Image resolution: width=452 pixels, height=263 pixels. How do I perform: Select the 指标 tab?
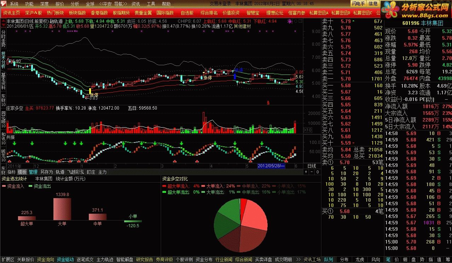coord(12,172)
